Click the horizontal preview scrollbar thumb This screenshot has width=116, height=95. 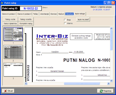pyautogui.click(x=82, y=83)
